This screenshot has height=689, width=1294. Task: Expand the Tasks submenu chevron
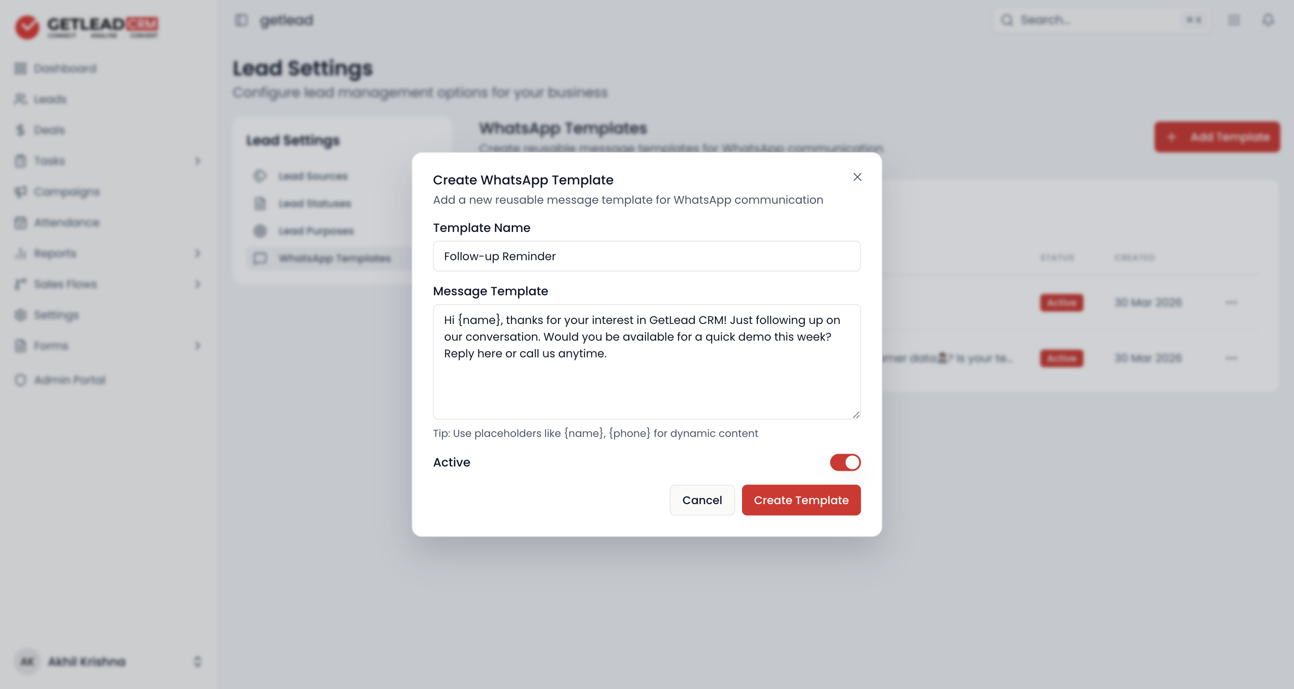coord(197,161)
